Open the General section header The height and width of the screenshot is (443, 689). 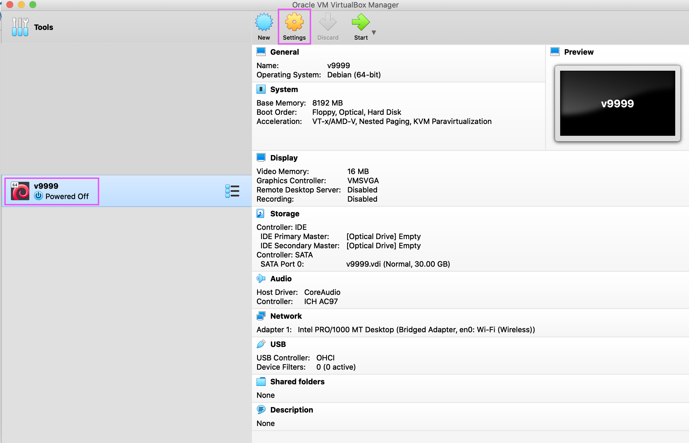[x=284, y=52]
